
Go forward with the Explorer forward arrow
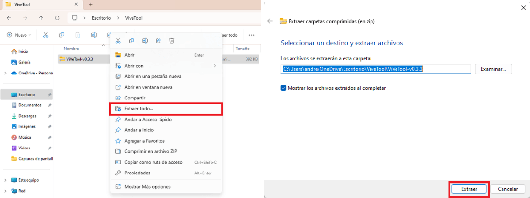point(25,18)
